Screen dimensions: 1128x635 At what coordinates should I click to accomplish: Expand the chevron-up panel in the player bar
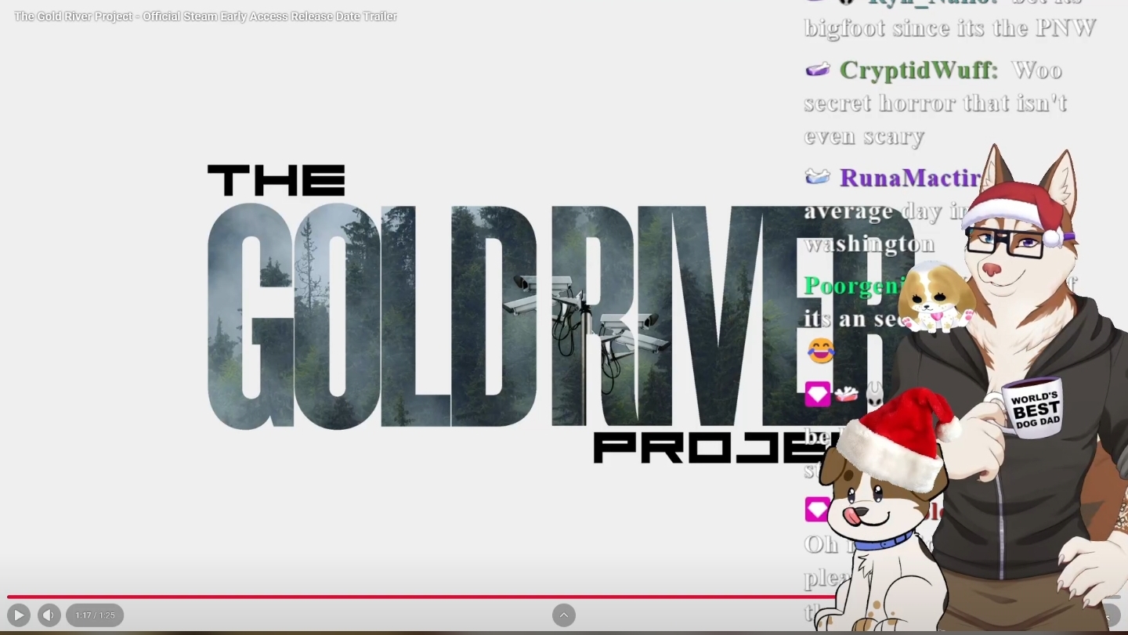(x=564, y=615)
